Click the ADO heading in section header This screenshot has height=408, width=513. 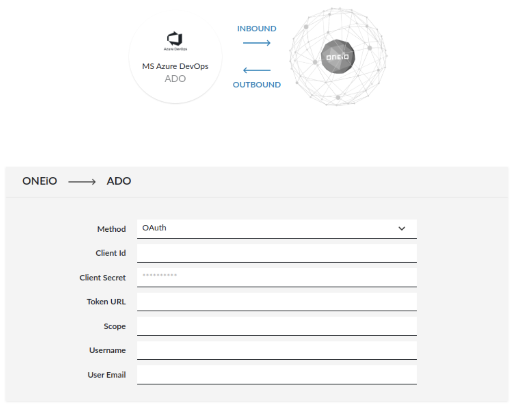[119, 181]
